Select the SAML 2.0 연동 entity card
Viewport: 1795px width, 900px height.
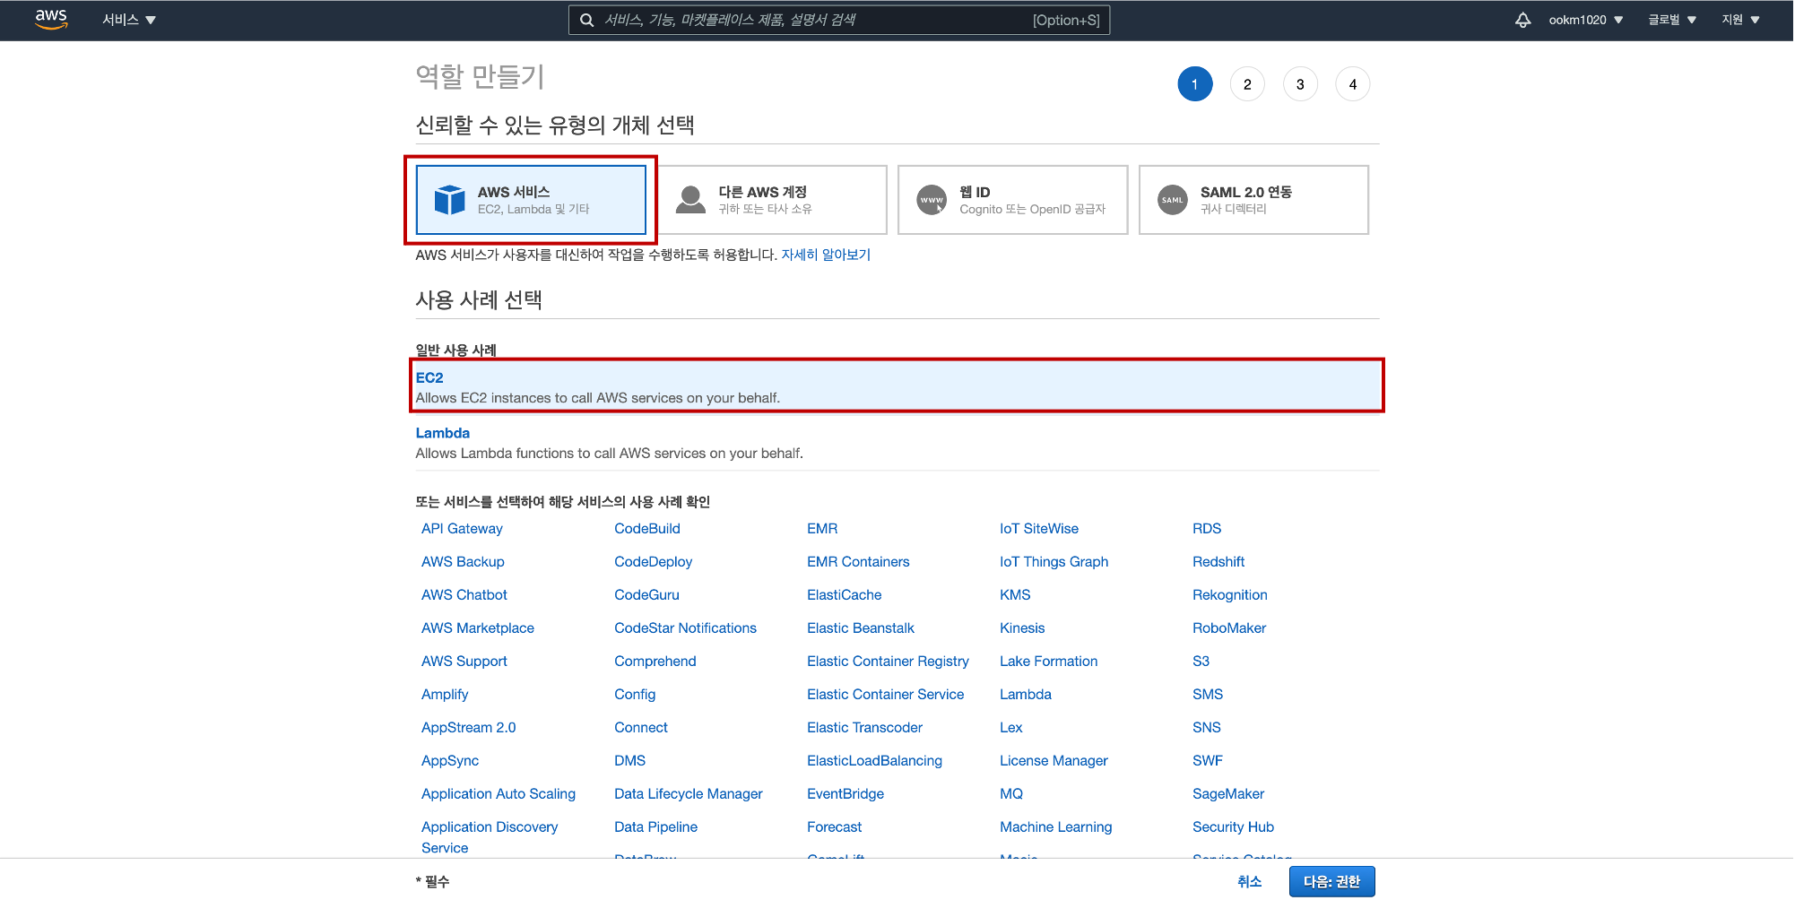[x=1253, y=200]
